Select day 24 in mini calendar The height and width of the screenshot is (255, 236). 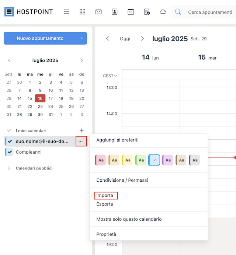[51, 106]
